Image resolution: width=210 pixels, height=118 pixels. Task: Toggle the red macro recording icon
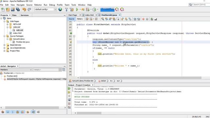click(x=143, y=19)
